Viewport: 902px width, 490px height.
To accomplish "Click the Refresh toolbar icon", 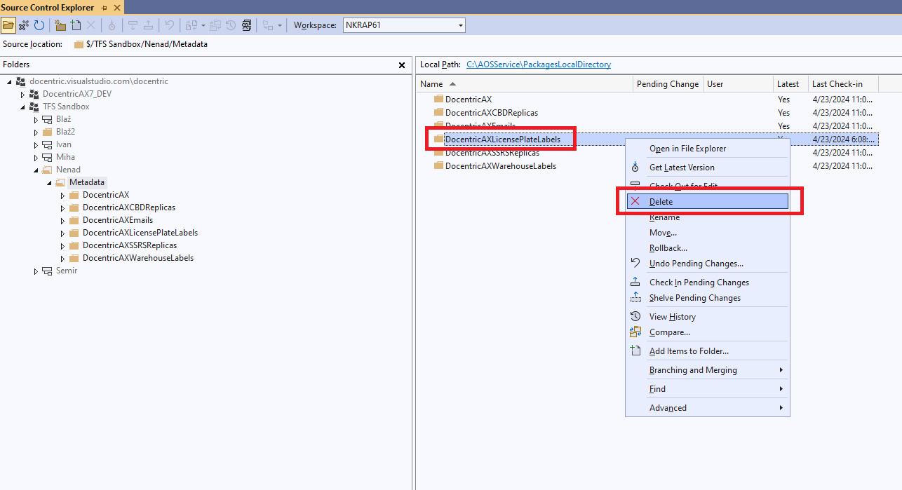I will 39,25.
